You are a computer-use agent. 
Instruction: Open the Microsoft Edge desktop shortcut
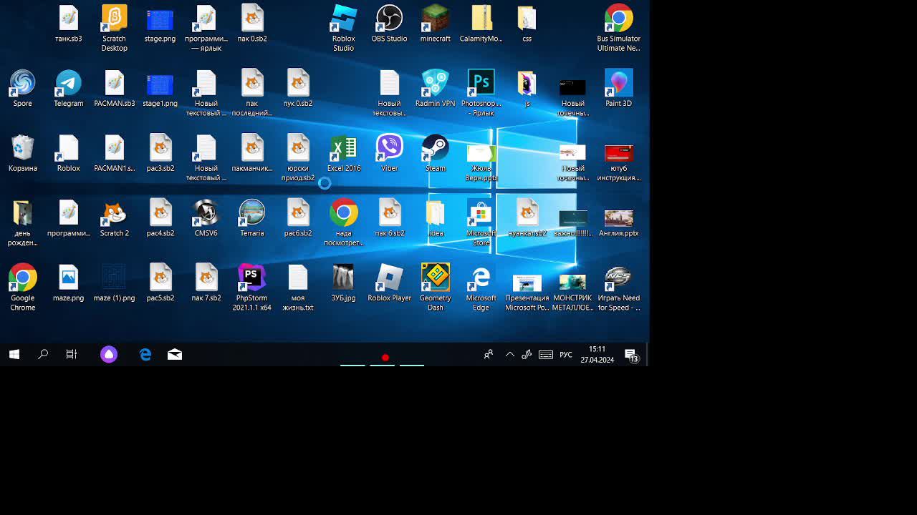[x=481, y=288]
